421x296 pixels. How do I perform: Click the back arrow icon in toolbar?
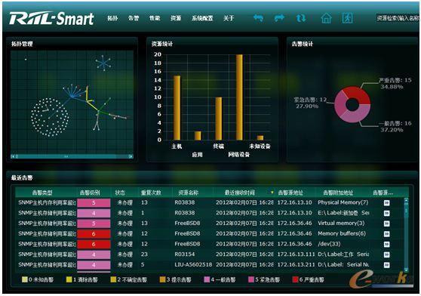tap(258, 18)
